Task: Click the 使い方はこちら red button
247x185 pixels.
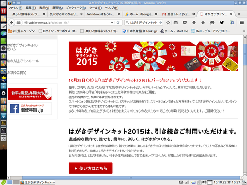Action: tap(91, 168)
